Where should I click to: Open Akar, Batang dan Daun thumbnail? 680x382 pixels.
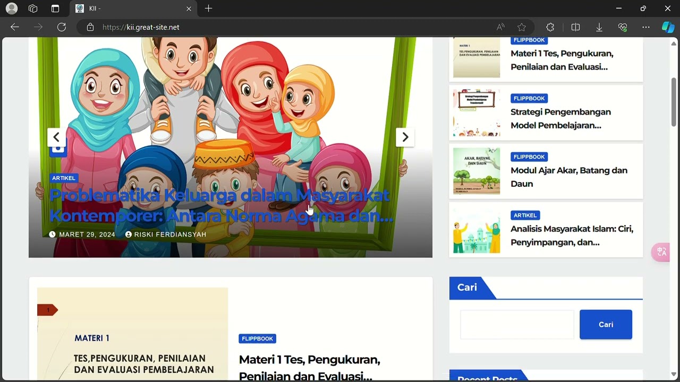tap(477, 171)
